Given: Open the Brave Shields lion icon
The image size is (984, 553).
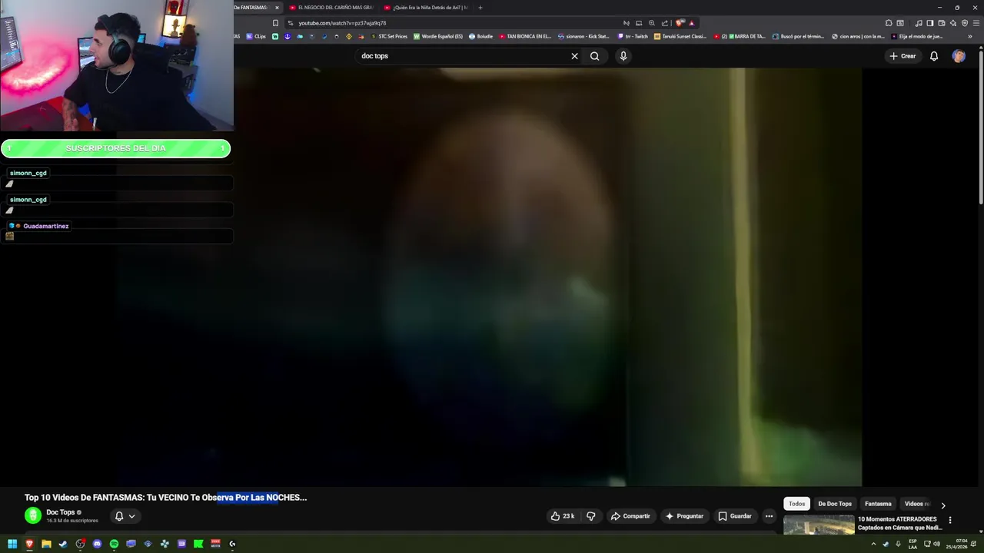Looking at the screenshot, I should (680, 23).
